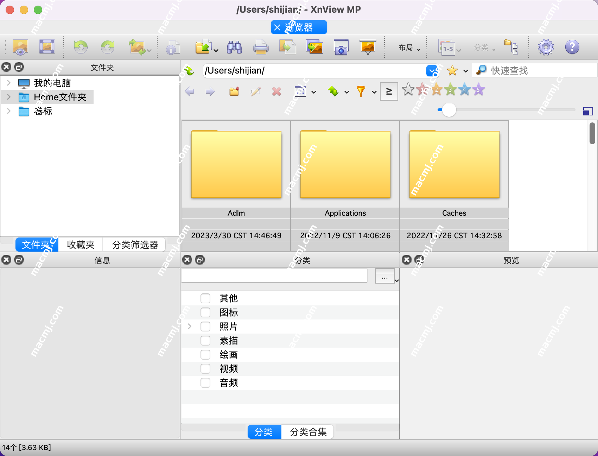
Task: Close the 文件夹 panel
Action: point(6,67)
